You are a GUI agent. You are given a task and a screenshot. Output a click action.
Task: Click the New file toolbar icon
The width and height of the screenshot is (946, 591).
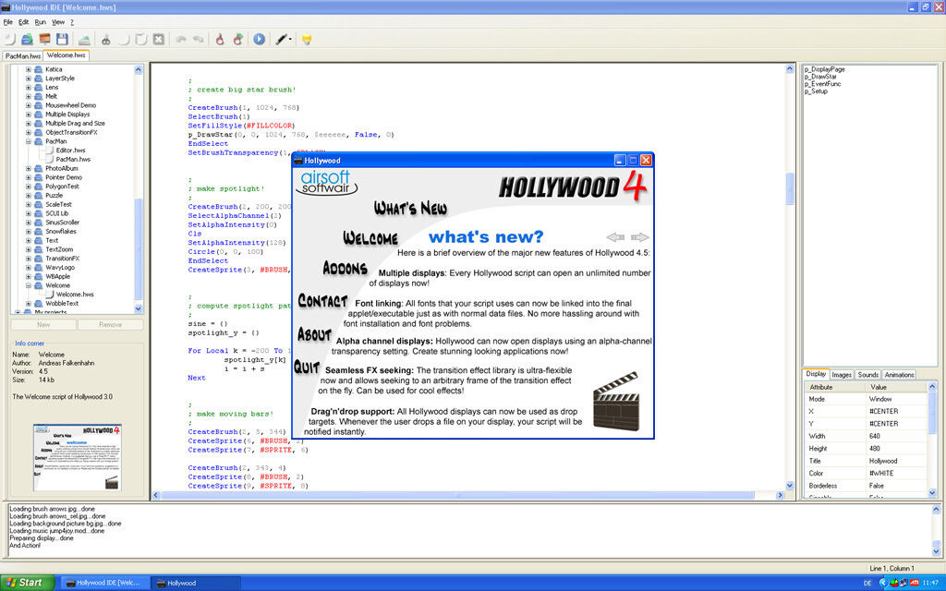[9, 39]
